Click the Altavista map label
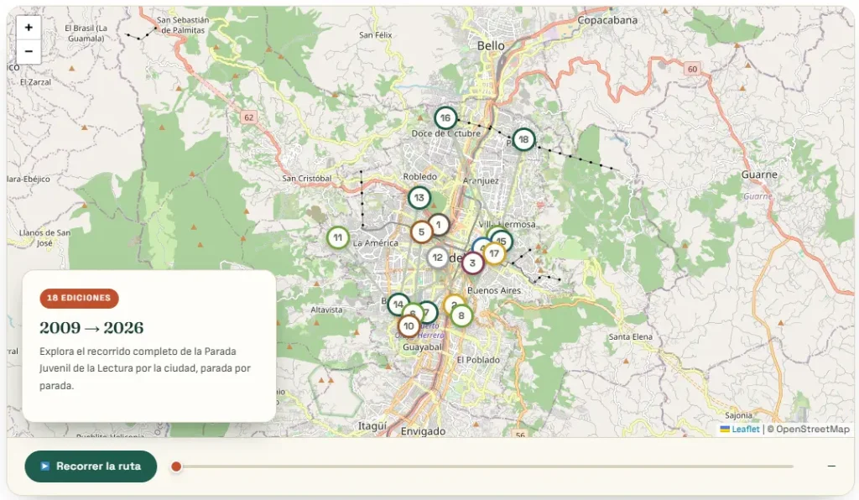This screenshot has height=500, width=859. (326, 310)
